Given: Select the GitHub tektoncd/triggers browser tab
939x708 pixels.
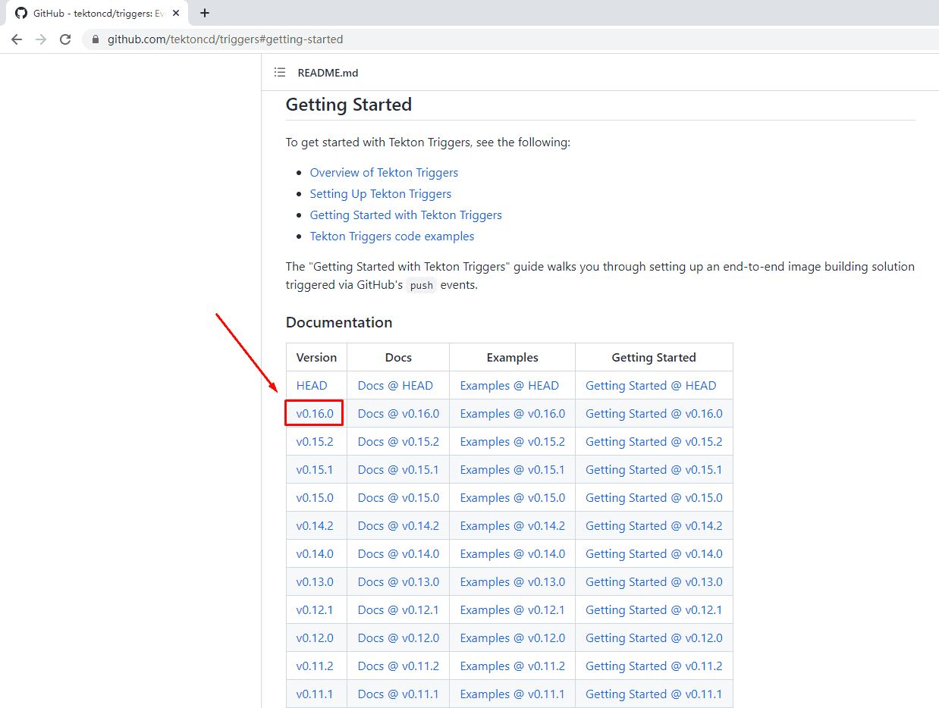Looking at the screenshot, I should pos(97,13).
